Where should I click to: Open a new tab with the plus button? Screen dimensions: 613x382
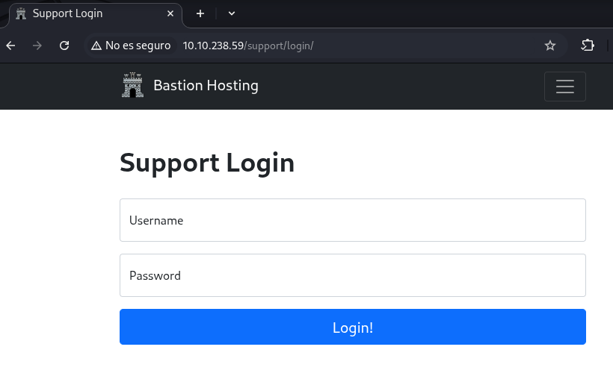click(x=200, y=13)
